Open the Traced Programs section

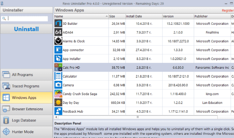click(26, 86)
